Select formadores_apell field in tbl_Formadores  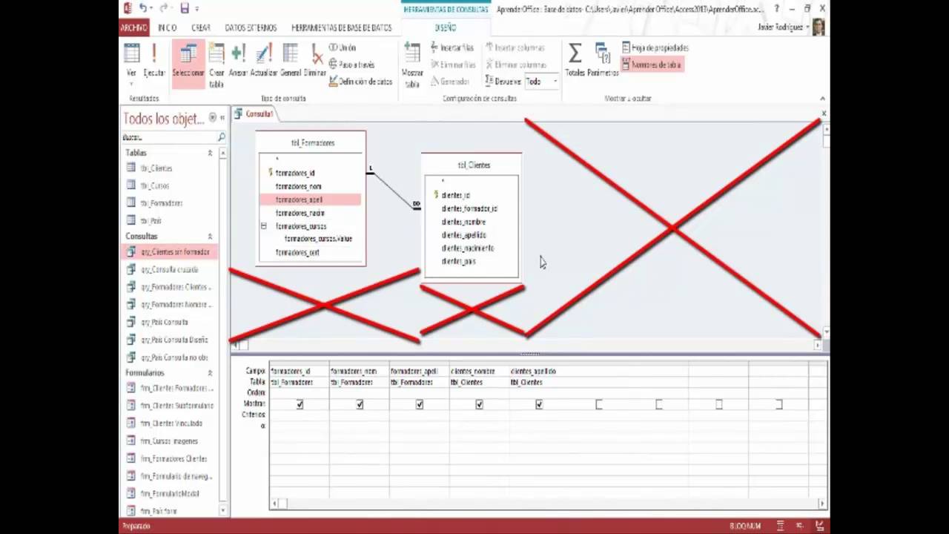(311, 200)
